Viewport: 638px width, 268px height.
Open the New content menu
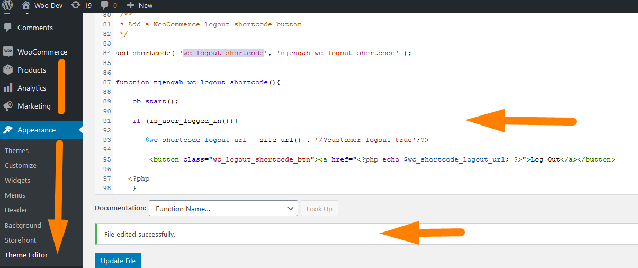pos(146,5)
